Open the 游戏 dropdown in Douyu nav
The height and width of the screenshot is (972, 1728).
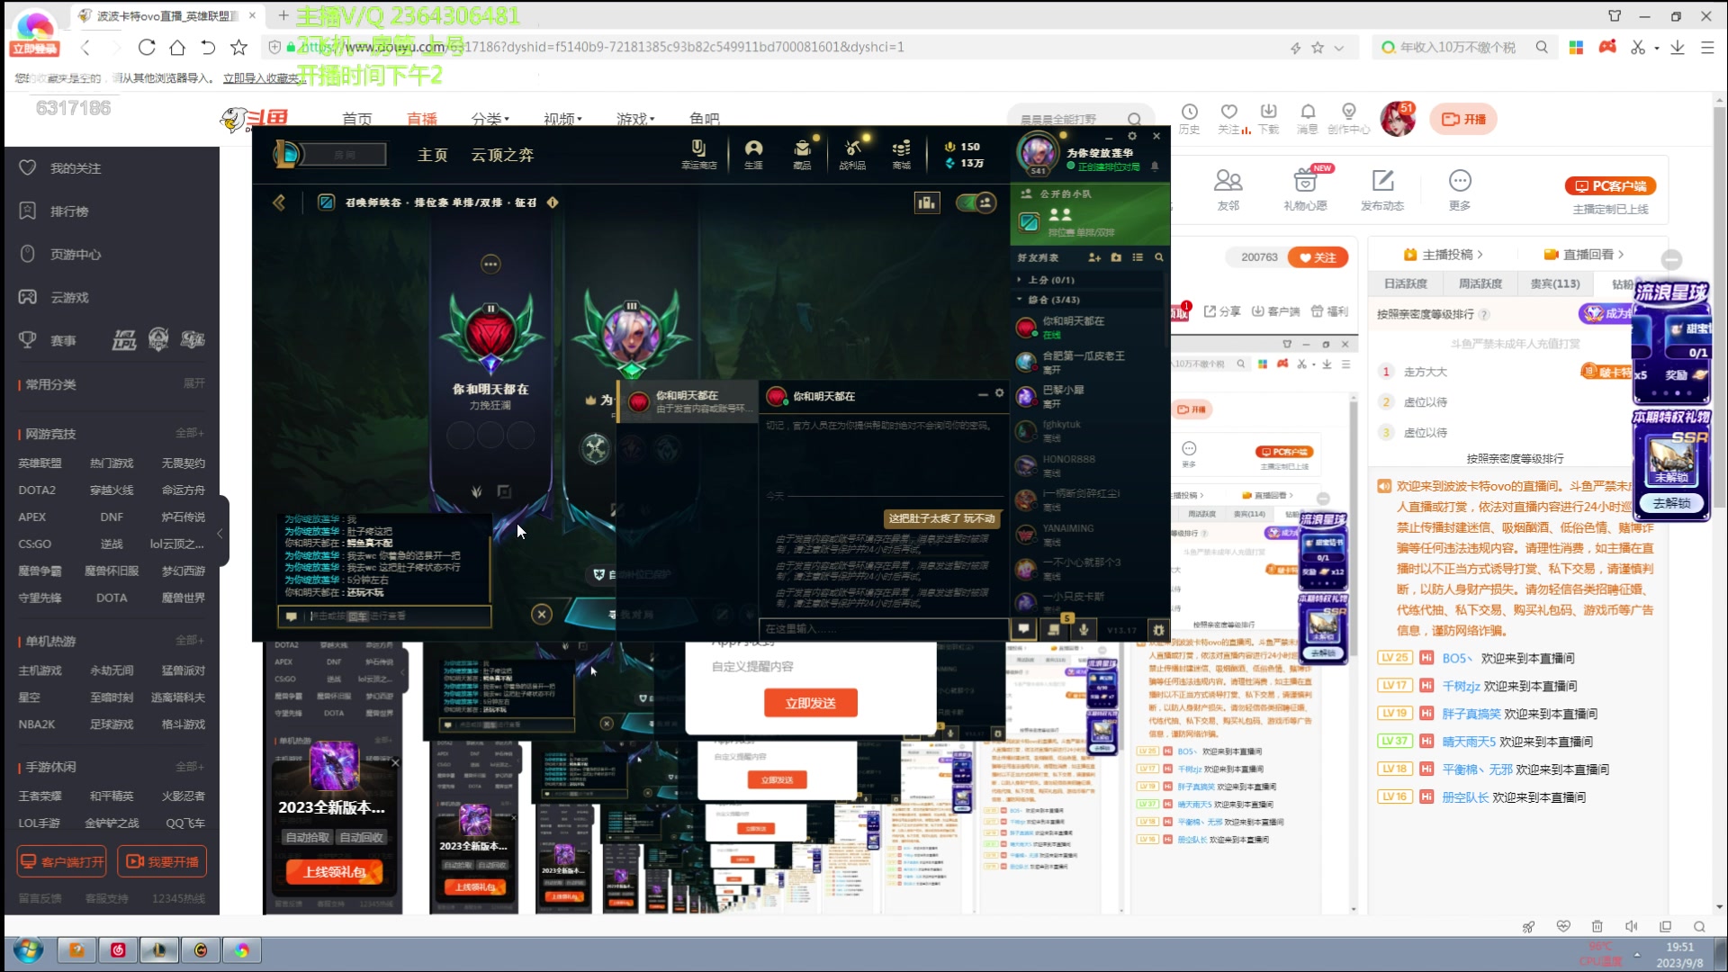pos(635,119)
